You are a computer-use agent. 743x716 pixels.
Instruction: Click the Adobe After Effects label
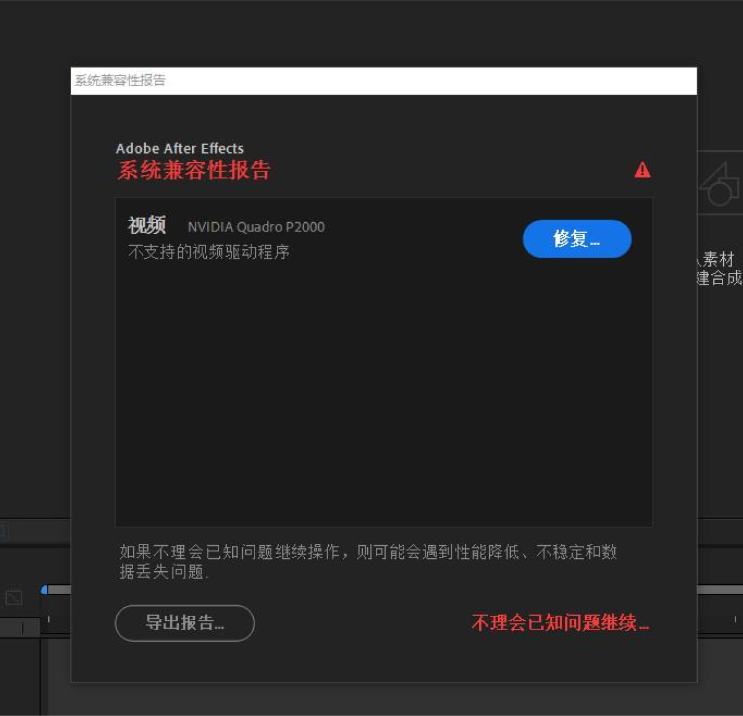[180, 149]
